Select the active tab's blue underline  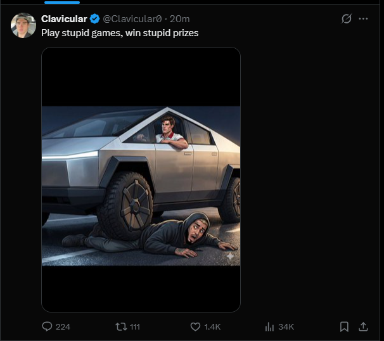[x=62, y=2]
